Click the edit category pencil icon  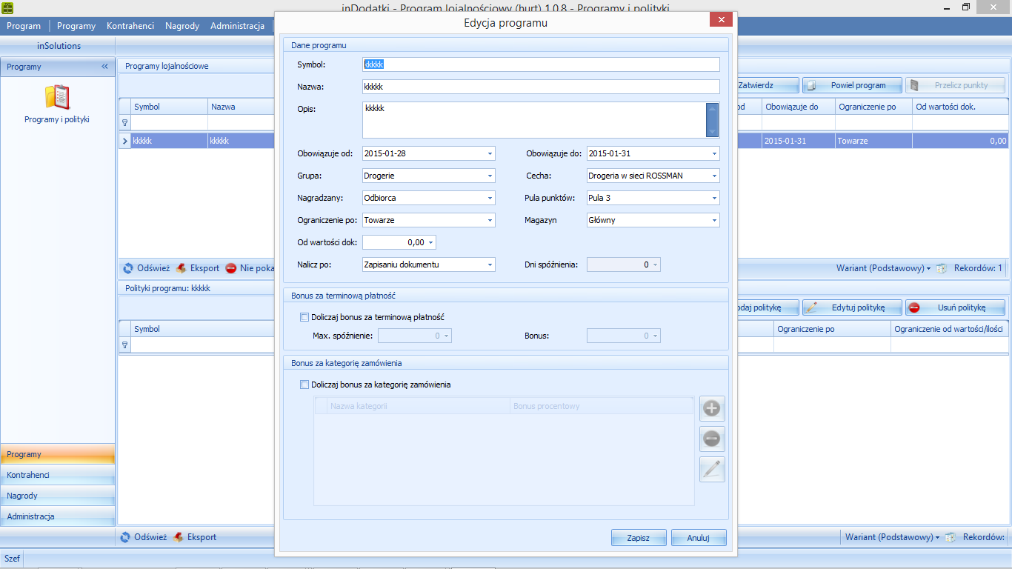[x=712, y=470]
